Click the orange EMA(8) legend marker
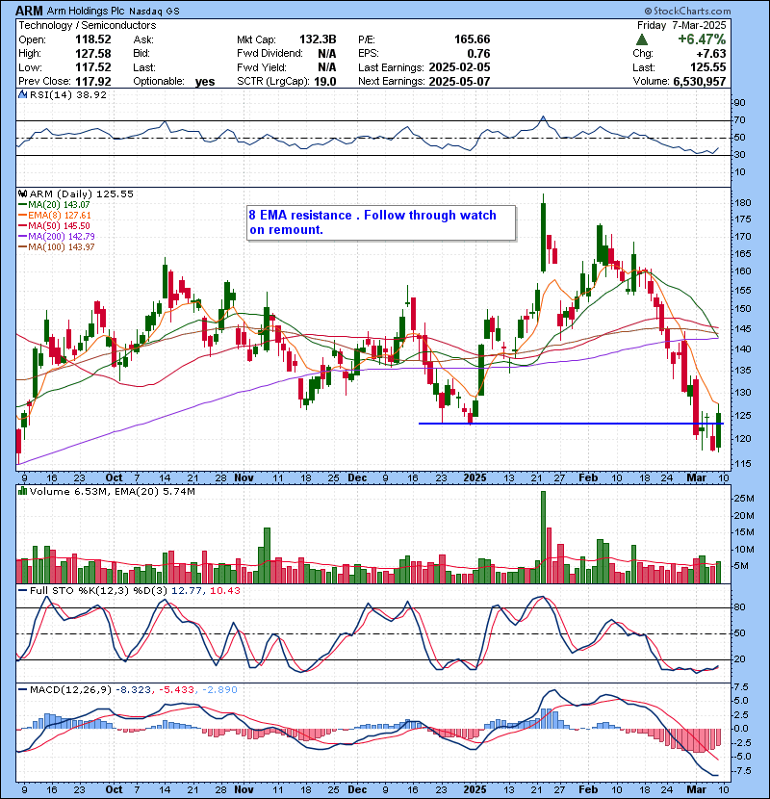Screen dimensions: 770x799 [x=22, y=216]
